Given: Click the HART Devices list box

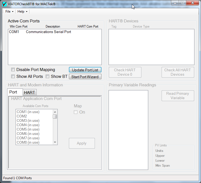Looking at the screenshot, I should point(152,47).
